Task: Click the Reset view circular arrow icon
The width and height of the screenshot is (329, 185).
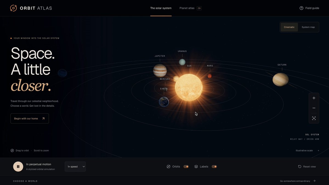Action: [x=300, y=166]
